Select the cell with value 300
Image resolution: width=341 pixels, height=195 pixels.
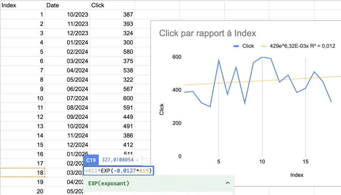pos(112,42)
